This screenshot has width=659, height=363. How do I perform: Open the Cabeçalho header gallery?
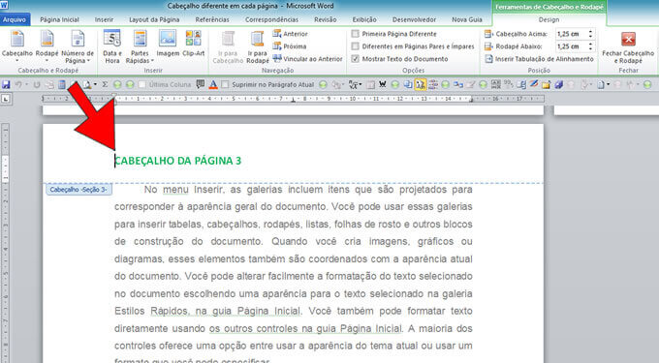click(x=17, y=46)
